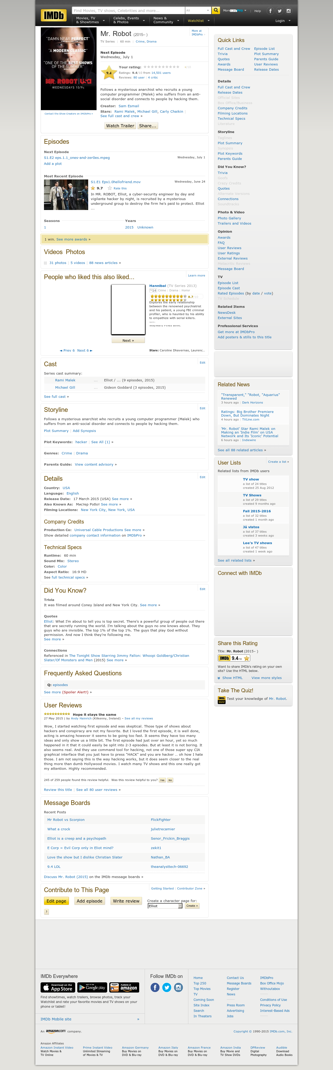Open the S1.E1 episode still thumbnail
Screen dimensions: 333x1070
click(x=66, y=195)
